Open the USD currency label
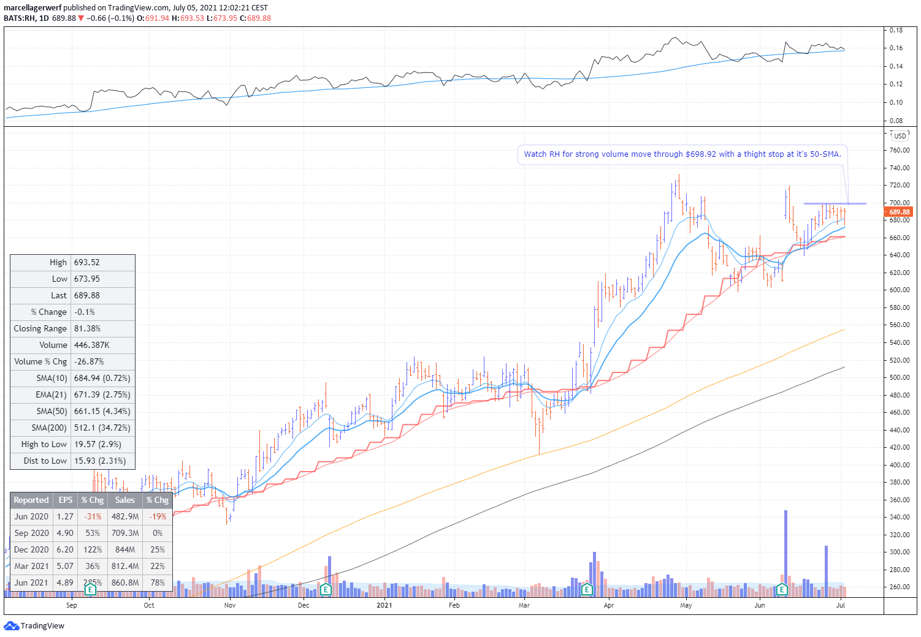Screen dimensions: 921x637 tap(900, 136)
